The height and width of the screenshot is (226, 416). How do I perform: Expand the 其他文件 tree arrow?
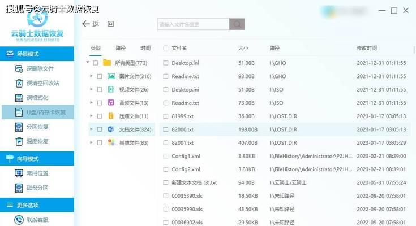point(91,142)
